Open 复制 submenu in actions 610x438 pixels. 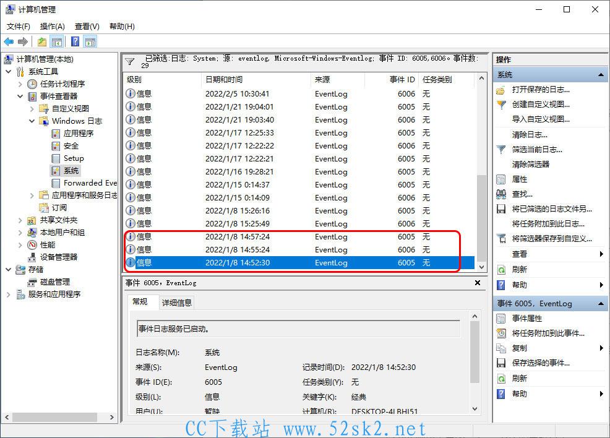coord(519,348)
